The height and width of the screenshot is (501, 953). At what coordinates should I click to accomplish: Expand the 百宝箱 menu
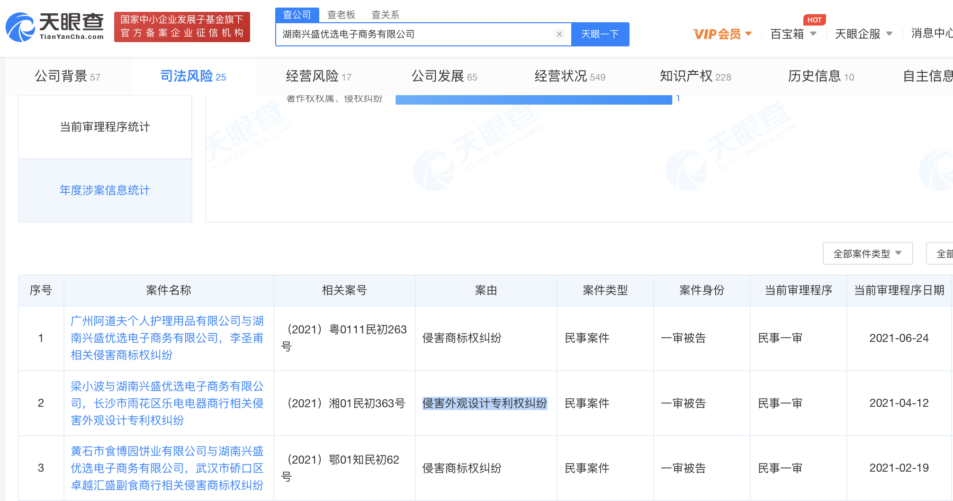click(x=793, y=34)
